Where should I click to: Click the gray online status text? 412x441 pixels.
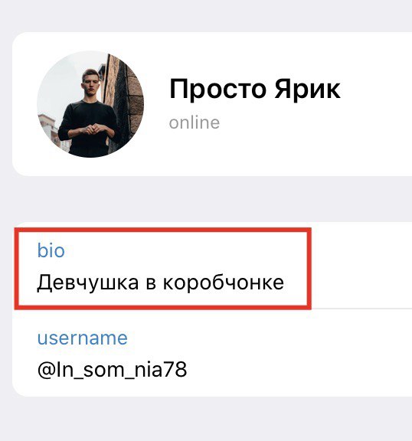tap(195, 122)
